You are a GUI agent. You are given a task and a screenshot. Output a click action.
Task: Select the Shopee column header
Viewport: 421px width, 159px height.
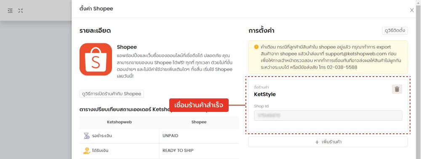pyautogui.click(x=199, y=122)
